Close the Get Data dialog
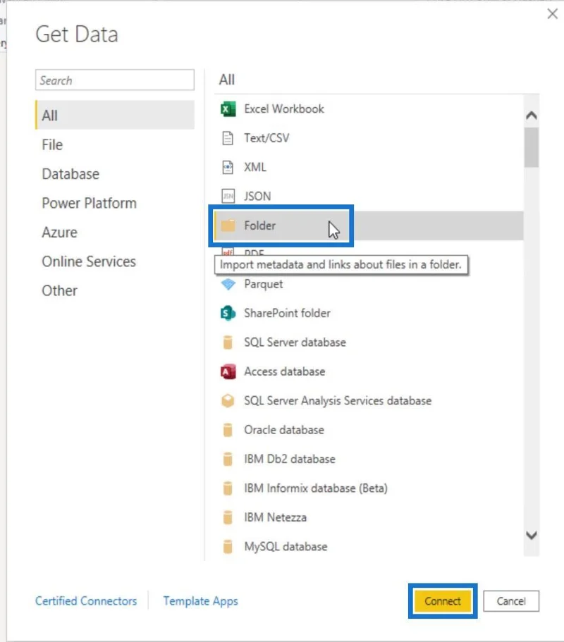The image size is (564, 642). [553, 14]
